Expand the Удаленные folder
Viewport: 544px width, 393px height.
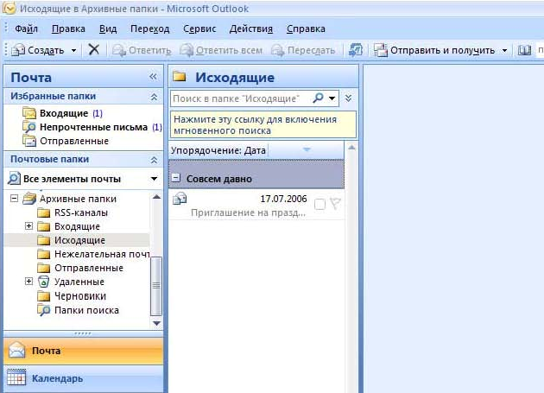coord(28,282)
